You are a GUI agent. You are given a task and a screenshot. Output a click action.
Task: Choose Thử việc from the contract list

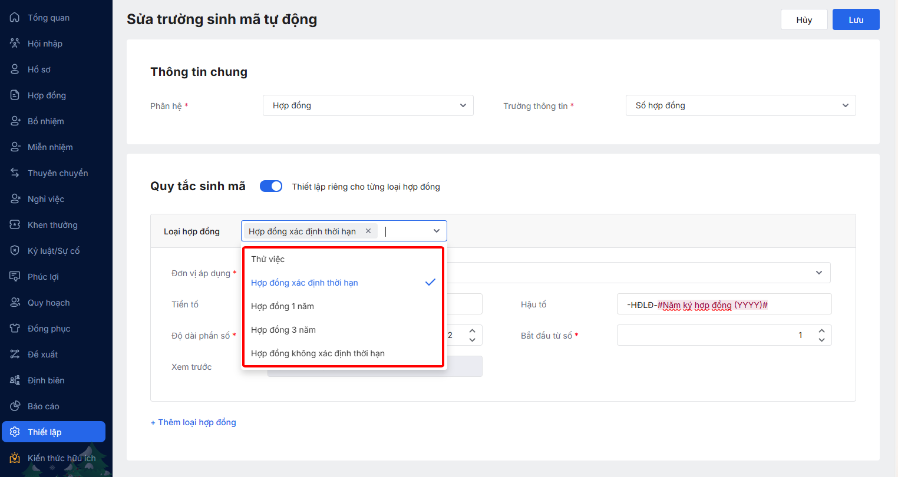click(x=268, y=259)
